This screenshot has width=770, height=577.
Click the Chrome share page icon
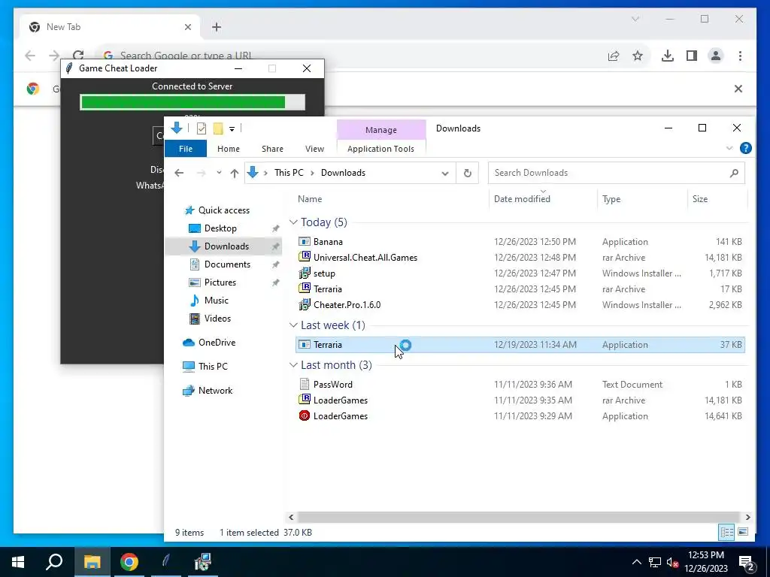[614, 56]
